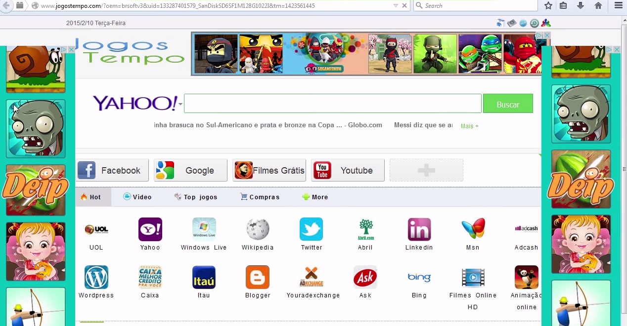Open the Animação online panda icon
627x326 pixels.
point(527,277)
